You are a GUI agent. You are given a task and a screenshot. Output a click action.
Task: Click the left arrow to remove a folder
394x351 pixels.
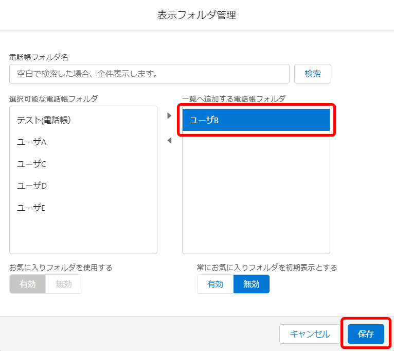(x=169, y=141)
